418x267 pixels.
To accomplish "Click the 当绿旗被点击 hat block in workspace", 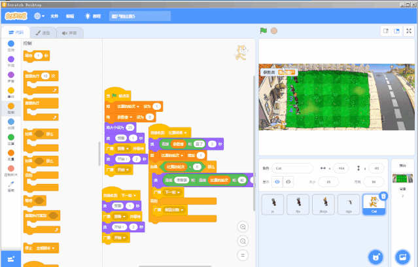I will [x=118, y=95].
